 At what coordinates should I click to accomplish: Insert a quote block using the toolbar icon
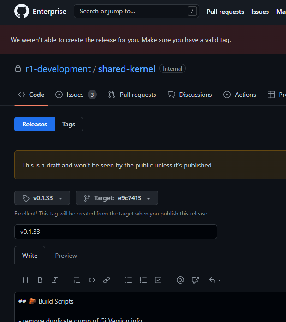point(77,280)
